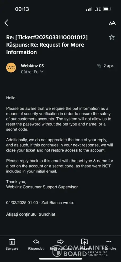
Task: Tap the Webkinz Consumer Support Supervisor signature
Action: coord(42,187)
